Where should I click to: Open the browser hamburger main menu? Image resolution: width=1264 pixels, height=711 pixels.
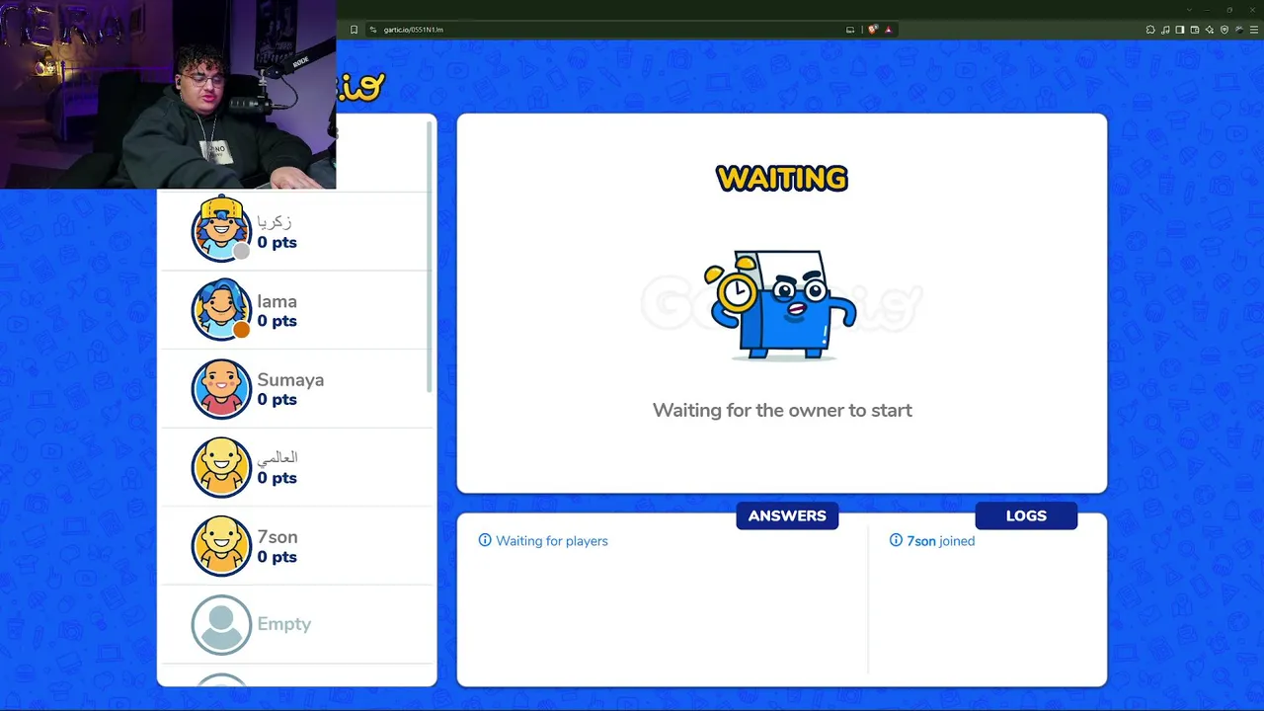(1254, 30)
